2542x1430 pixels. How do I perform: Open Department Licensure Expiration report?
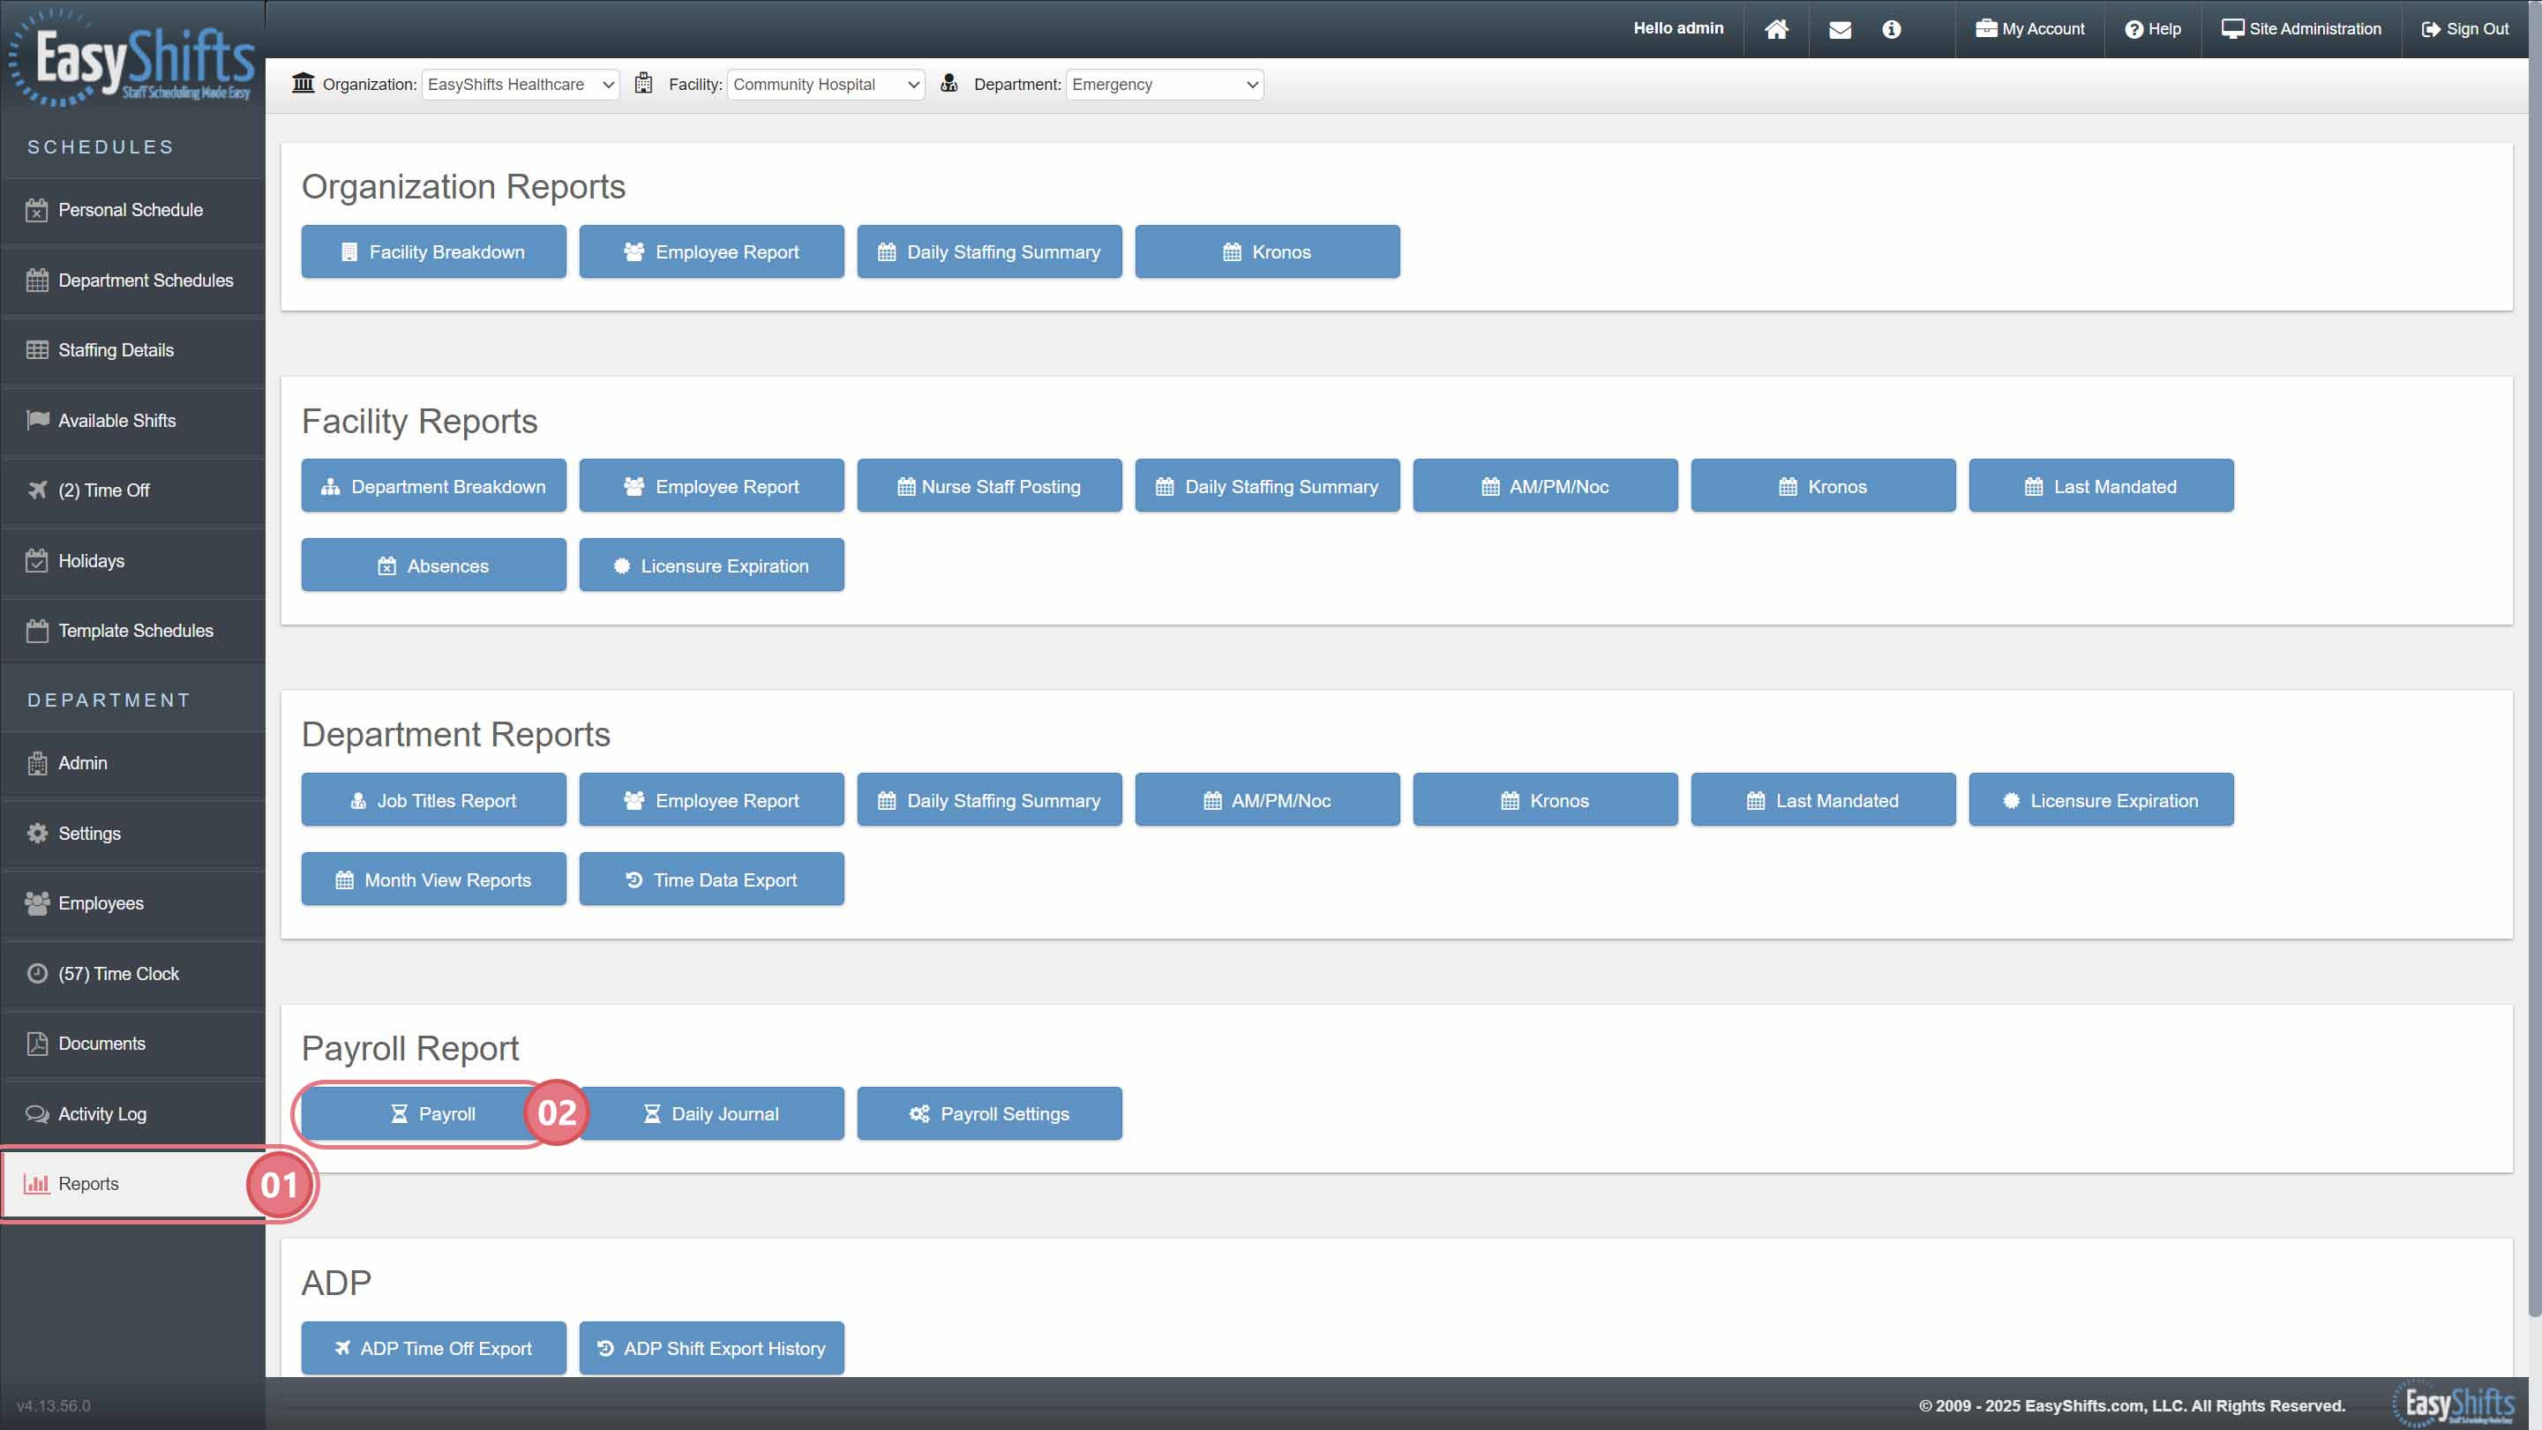pyautogui.click(x=2101, y=799)
